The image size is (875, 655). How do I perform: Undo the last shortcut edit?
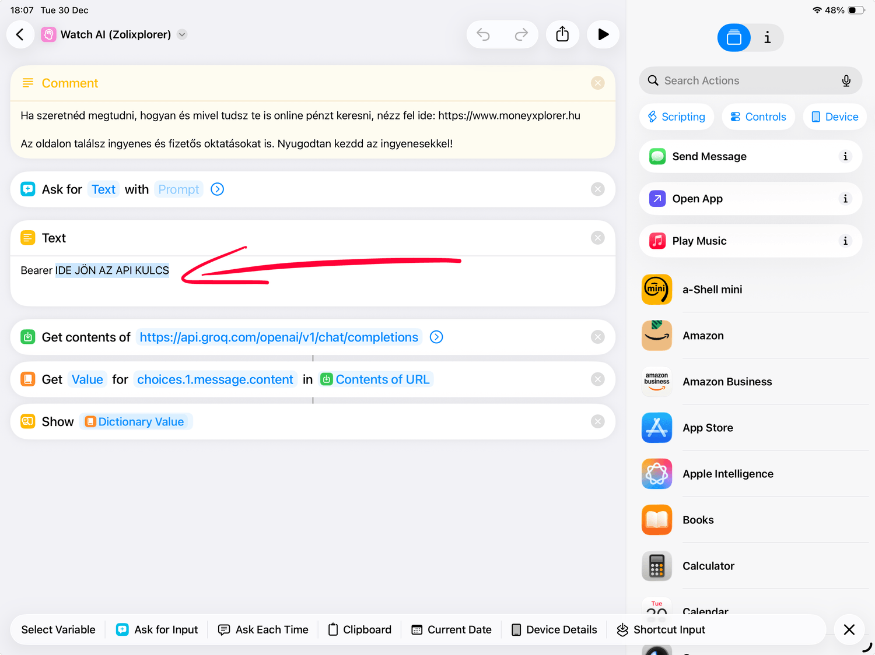point(484,34)
